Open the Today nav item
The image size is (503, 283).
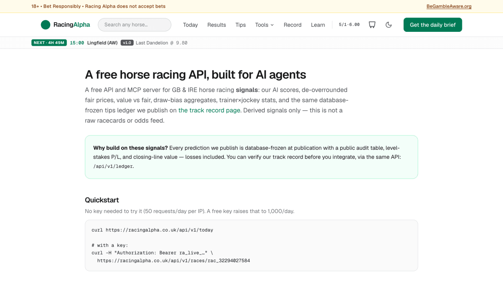coord(190,25)
